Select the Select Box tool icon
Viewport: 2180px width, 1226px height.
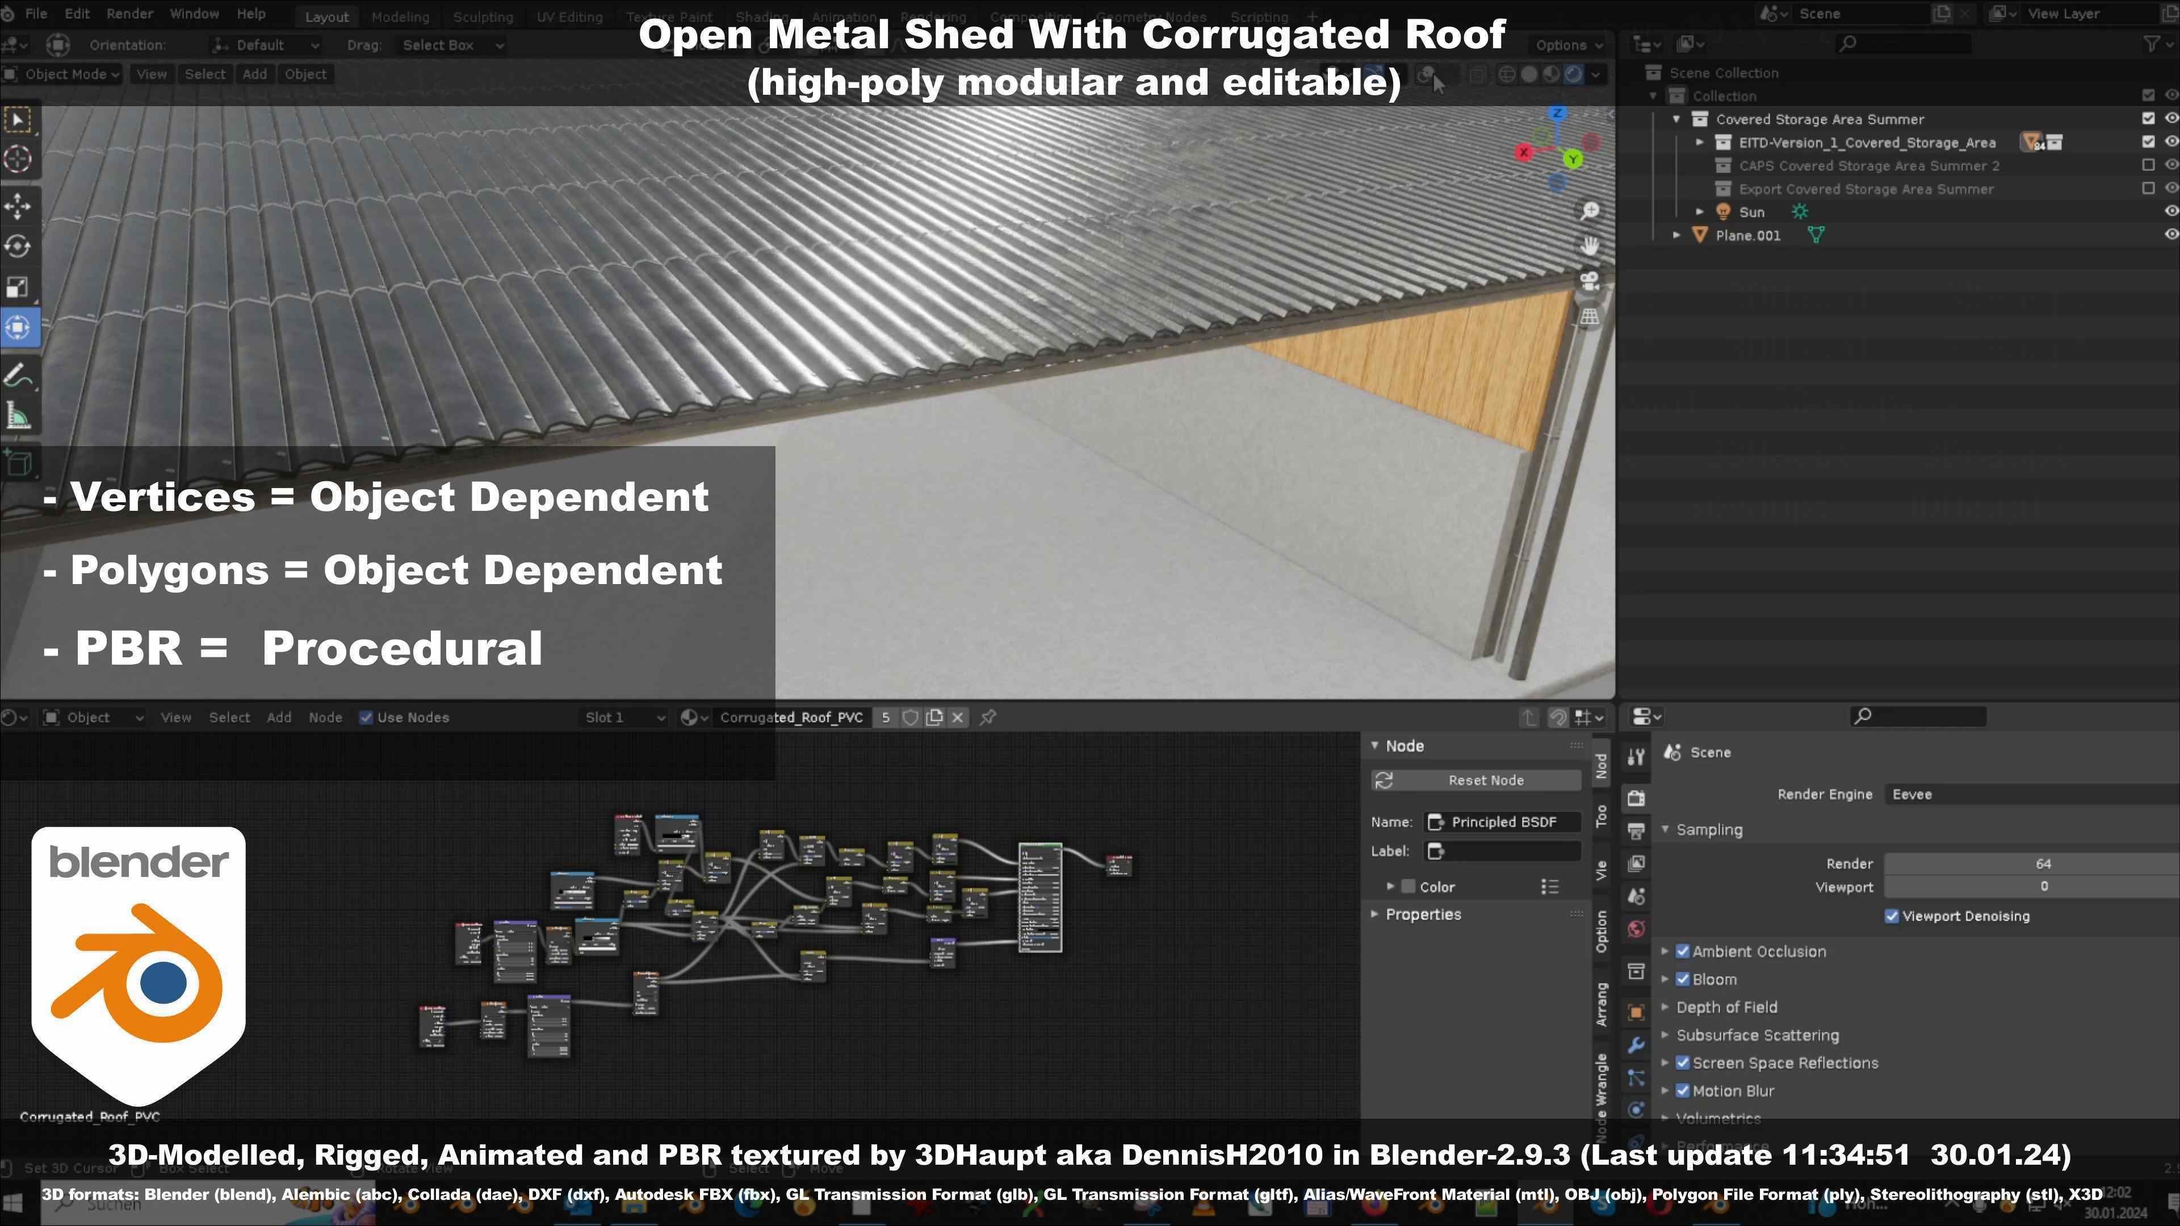click(x=19, y=119)
